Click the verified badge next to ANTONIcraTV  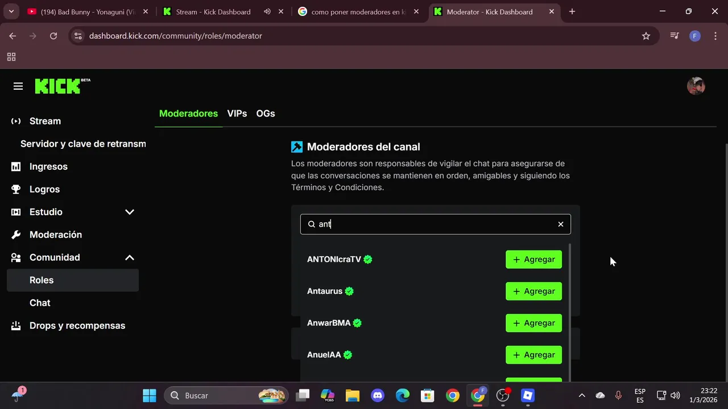pyautogui.click(x=368, y=260)
